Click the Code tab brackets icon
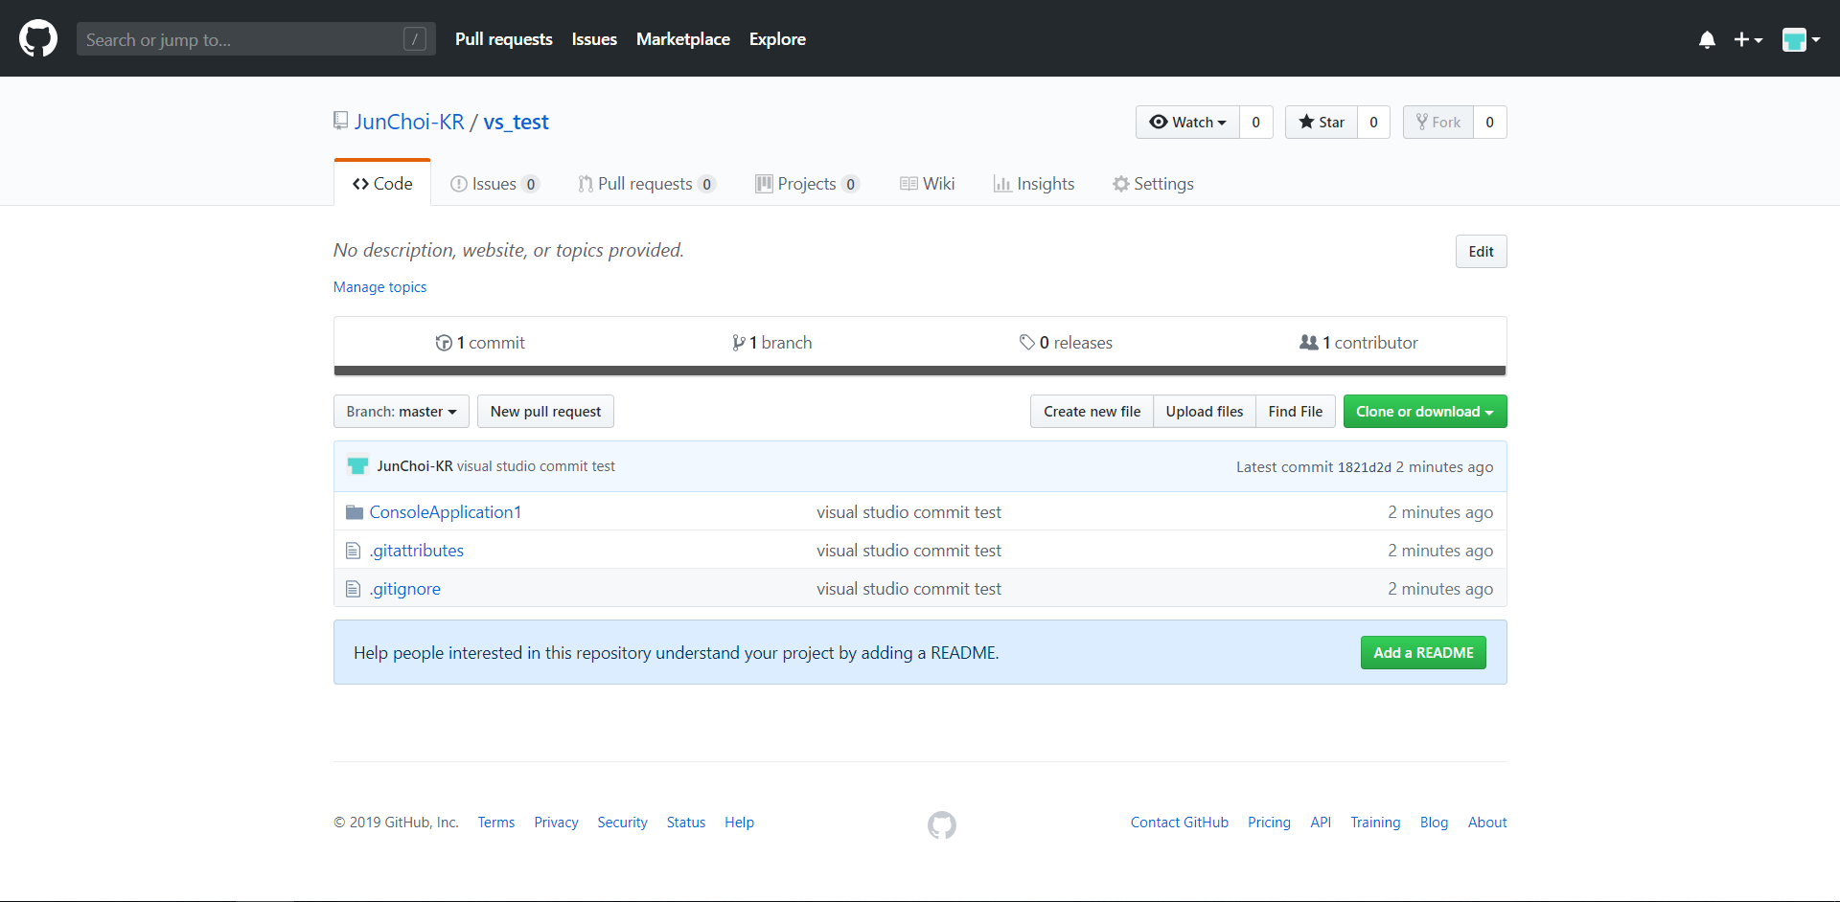 360,184
